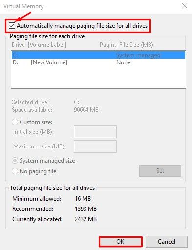The image size is (192, 250).
Task: Click the Minimum allowed 16 MB value
Action: pyautogui.click(x=83, y=199)
